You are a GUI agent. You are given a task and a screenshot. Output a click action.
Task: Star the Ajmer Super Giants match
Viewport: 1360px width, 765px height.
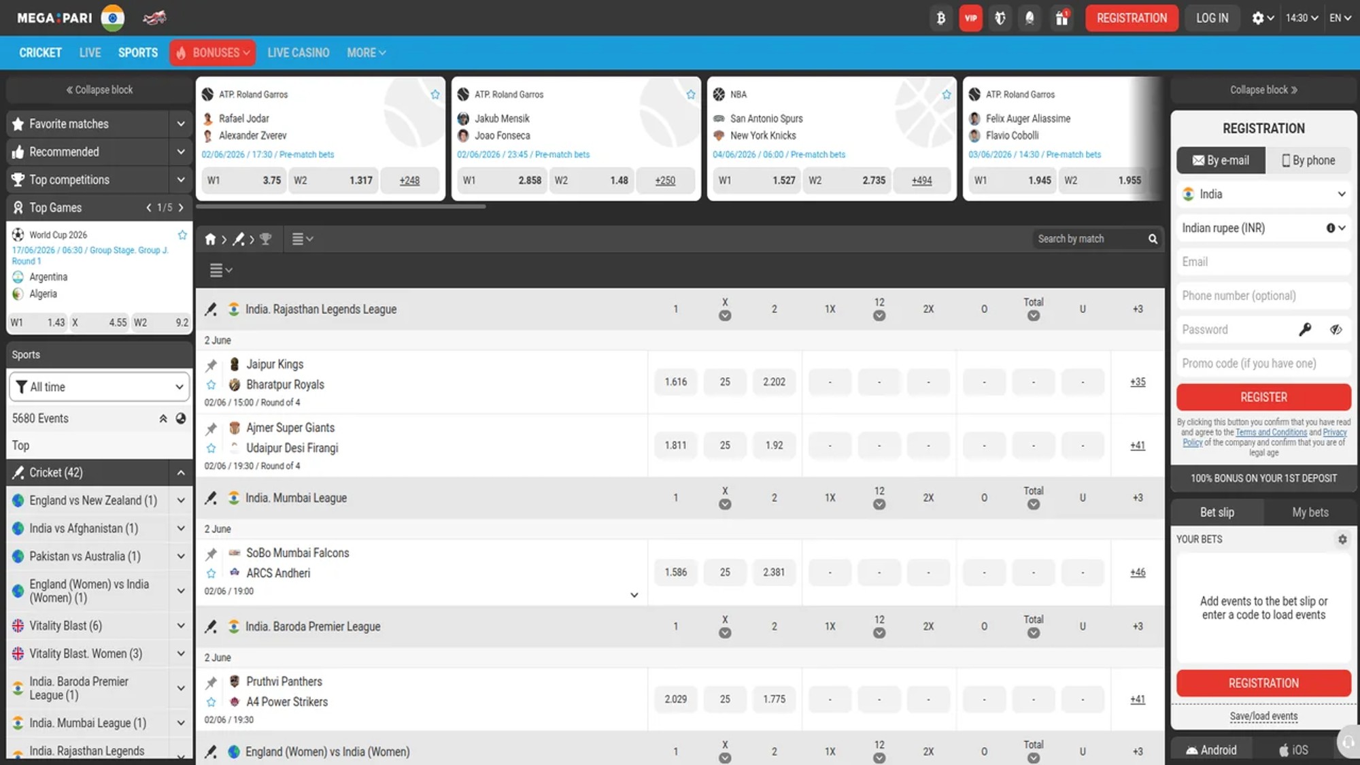pos(211,448)
